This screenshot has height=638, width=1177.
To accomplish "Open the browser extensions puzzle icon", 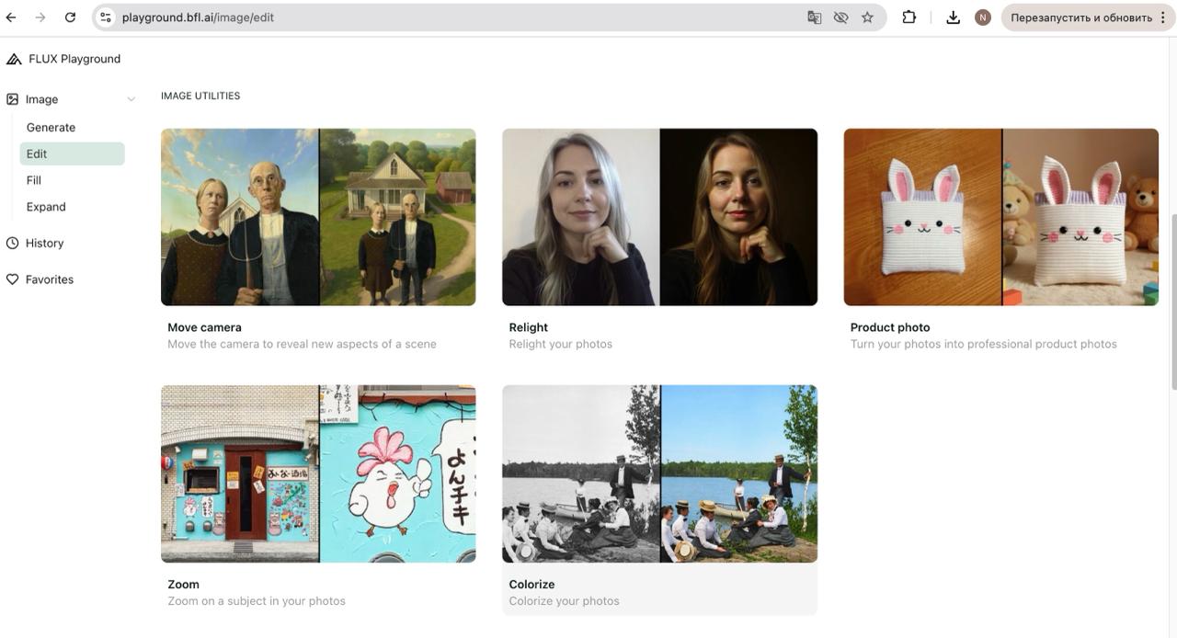I will coord(909,17).
